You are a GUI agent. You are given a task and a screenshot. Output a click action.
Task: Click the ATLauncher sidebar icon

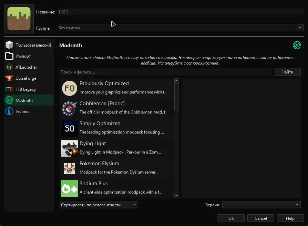[9, 67]
